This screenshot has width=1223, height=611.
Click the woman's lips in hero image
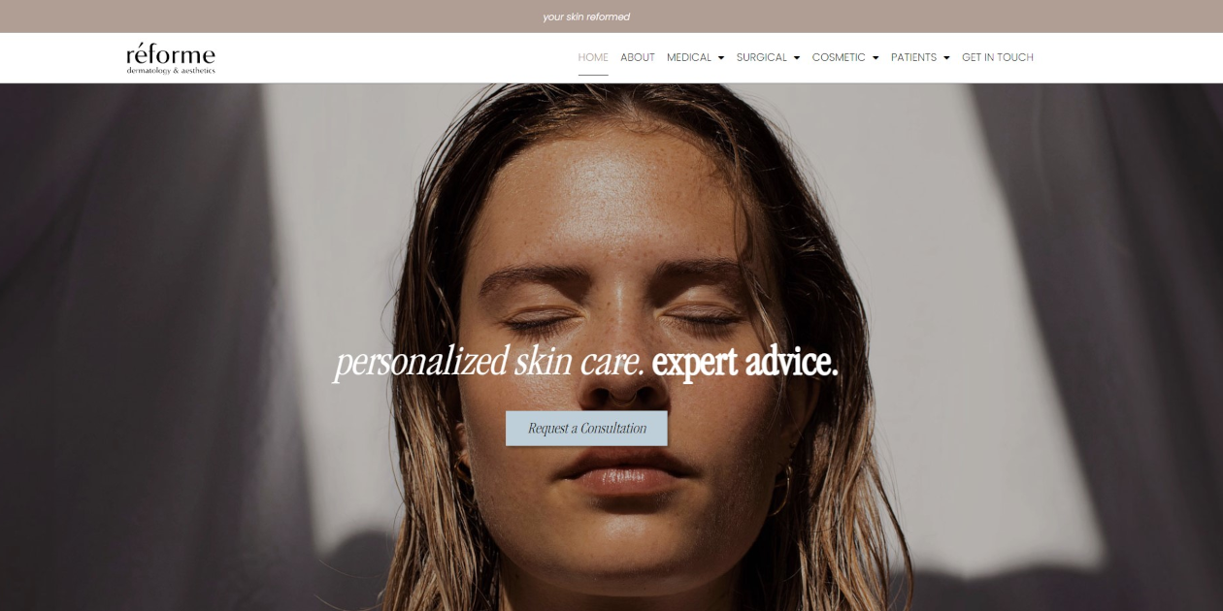pyautogui.click(x=610, y=472)
